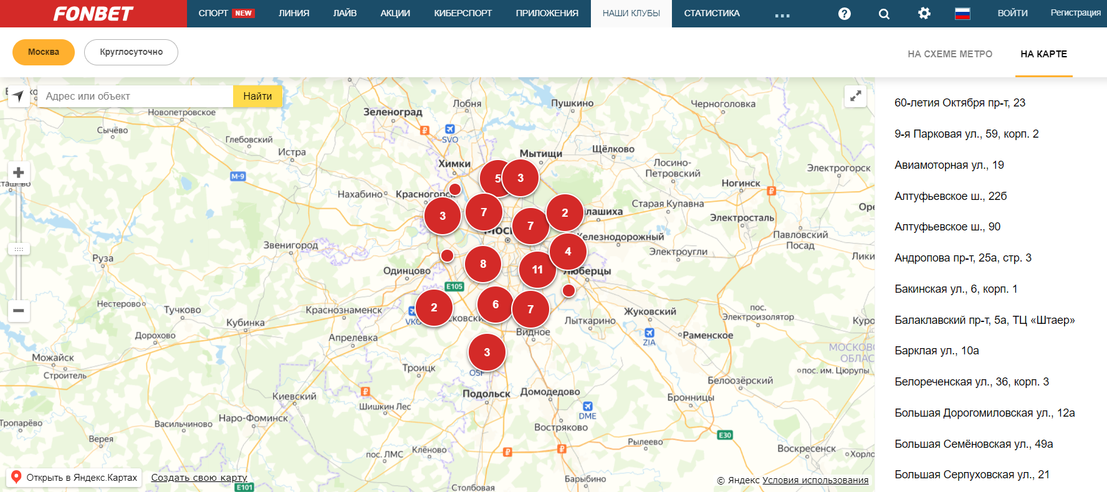1107x492 pixels.
Task: Open Условия использования link
Action: [x=815, y=480]
